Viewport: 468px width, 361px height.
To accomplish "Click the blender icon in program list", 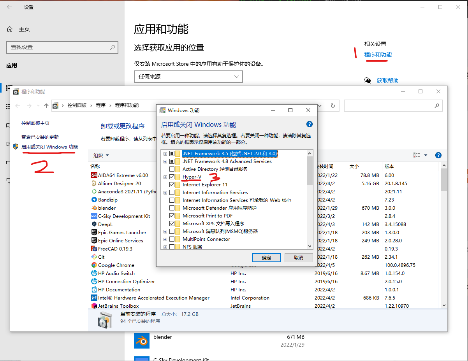I will 94,208.
